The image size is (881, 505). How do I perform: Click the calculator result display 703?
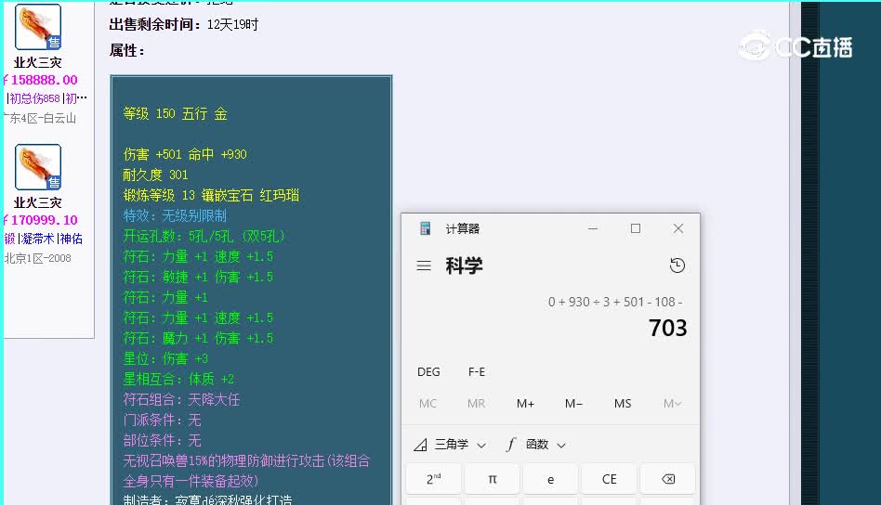pyautogui.click(x=667, y=328)
